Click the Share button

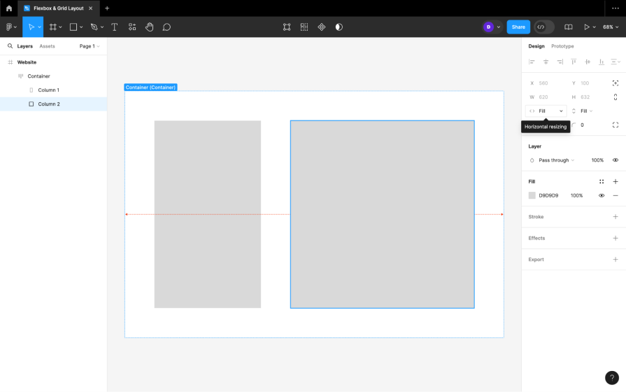(x=518, y=27)
